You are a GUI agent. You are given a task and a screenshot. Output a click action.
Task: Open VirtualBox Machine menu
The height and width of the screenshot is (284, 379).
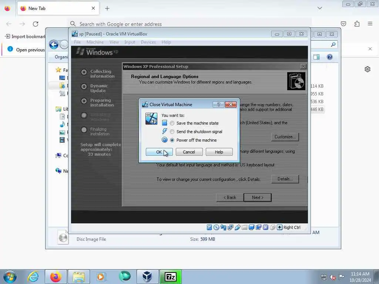point(95,42)
